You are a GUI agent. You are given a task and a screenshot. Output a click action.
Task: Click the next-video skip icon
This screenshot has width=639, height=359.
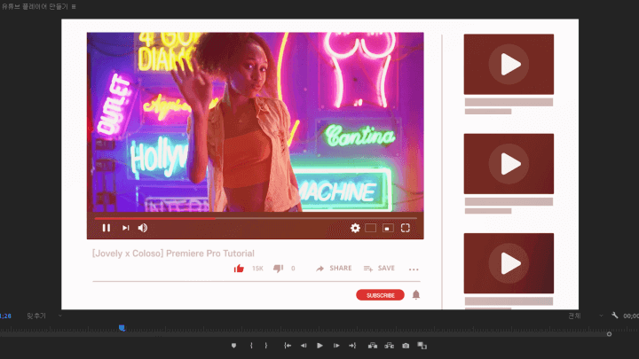click(x=125, y=228)
